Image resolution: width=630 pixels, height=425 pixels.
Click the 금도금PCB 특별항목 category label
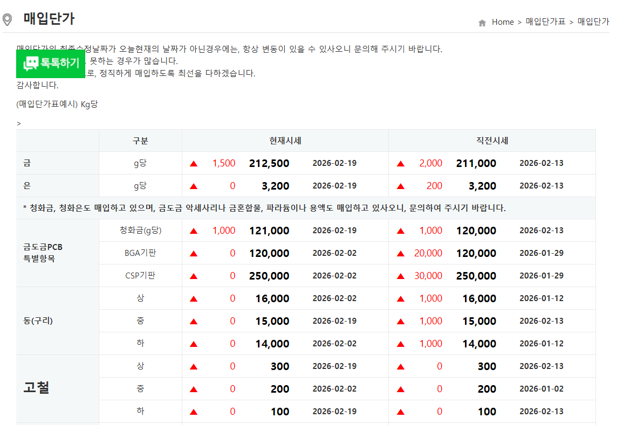(43, 253)
